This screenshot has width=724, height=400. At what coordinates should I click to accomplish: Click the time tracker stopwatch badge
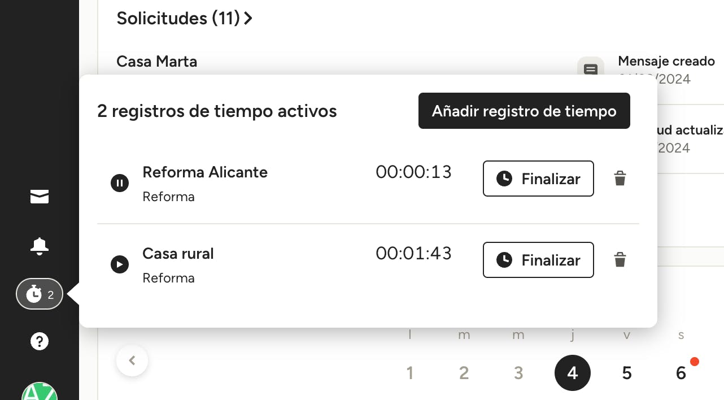tap(39, 294)
